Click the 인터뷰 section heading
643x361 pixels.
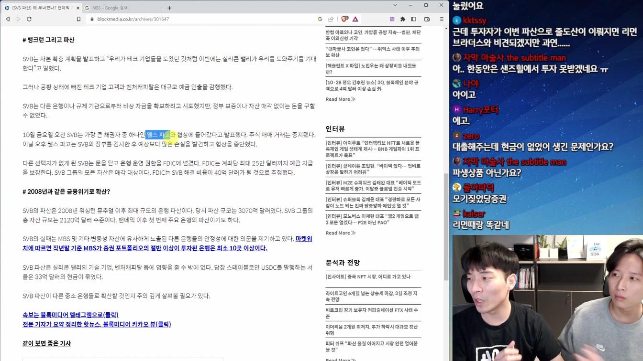click(335, 129)
